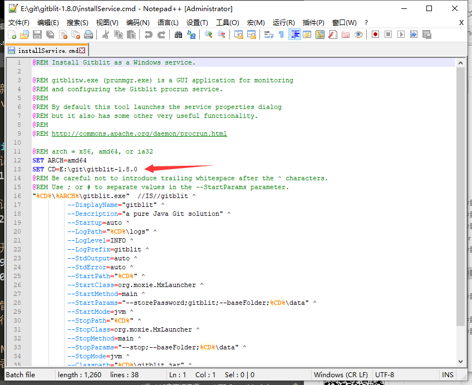Open the 插件(P) menu
The height and width of the screenshot is (385, 472).
point(313,23)
